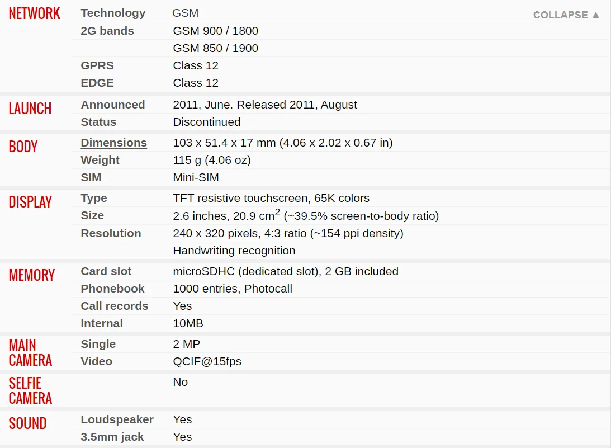Click the Internal memory label

click(x=101, y=323)
